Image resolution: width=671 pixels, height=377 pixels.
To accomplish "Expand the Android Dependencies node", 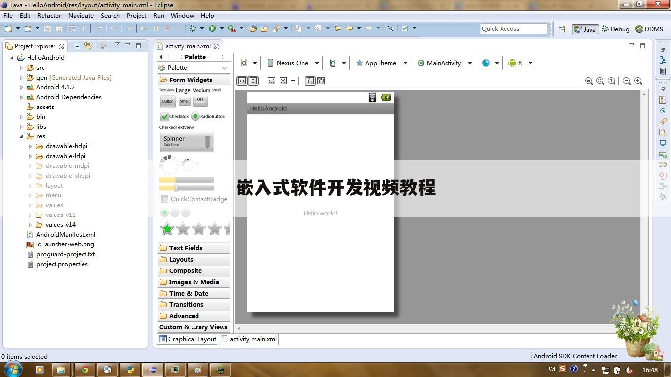I will (21, 97).
